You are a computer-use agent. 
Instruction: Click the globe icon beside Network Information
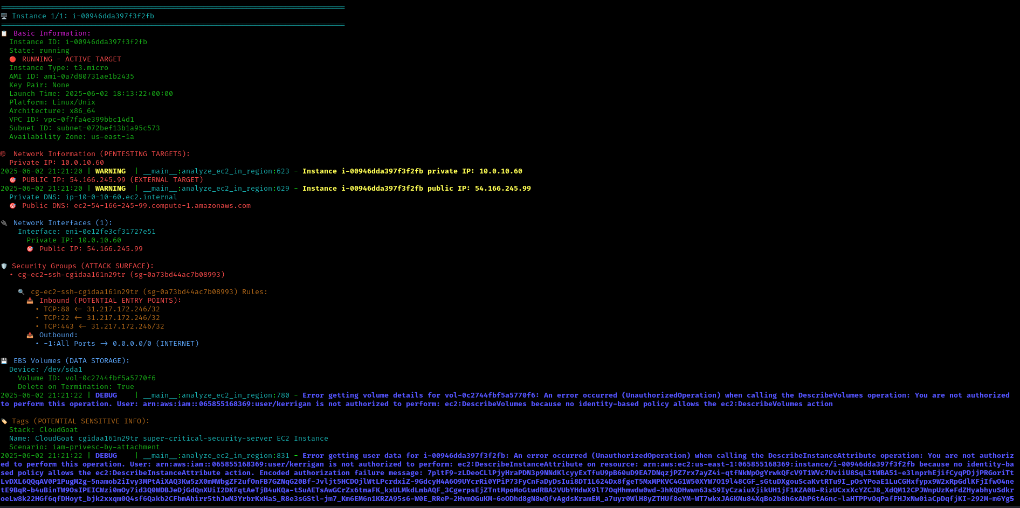coord(3,154)
